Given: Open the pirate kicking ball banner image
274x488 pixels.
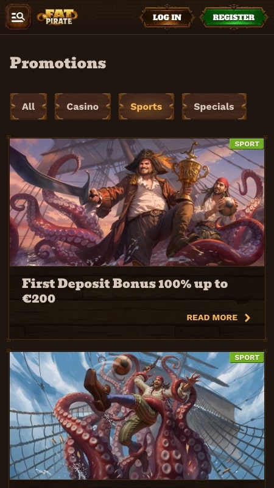Looking at the screenshot, I should [137, 416].
